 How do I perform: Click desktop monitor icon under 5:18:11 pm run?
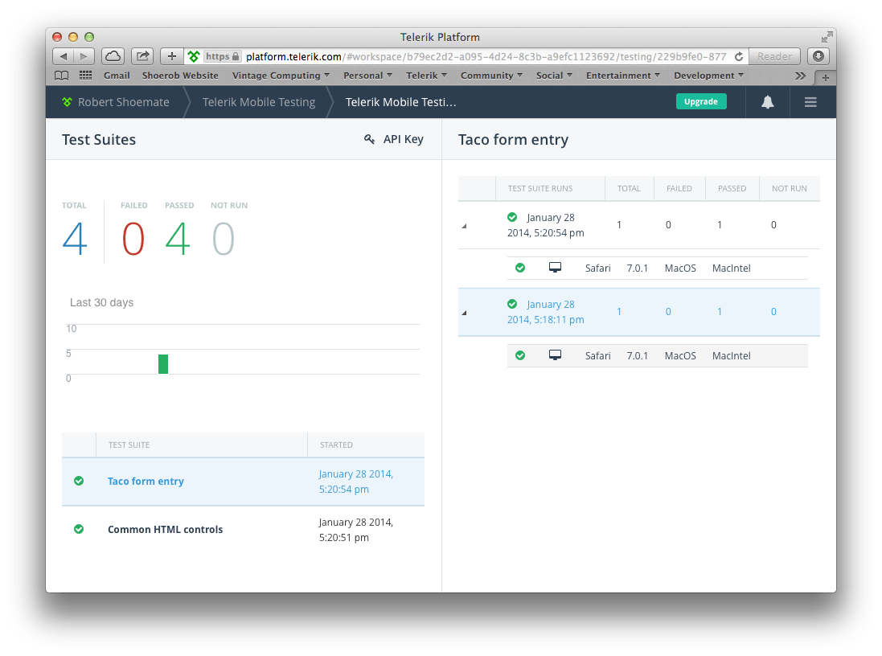tap(556, 355)
